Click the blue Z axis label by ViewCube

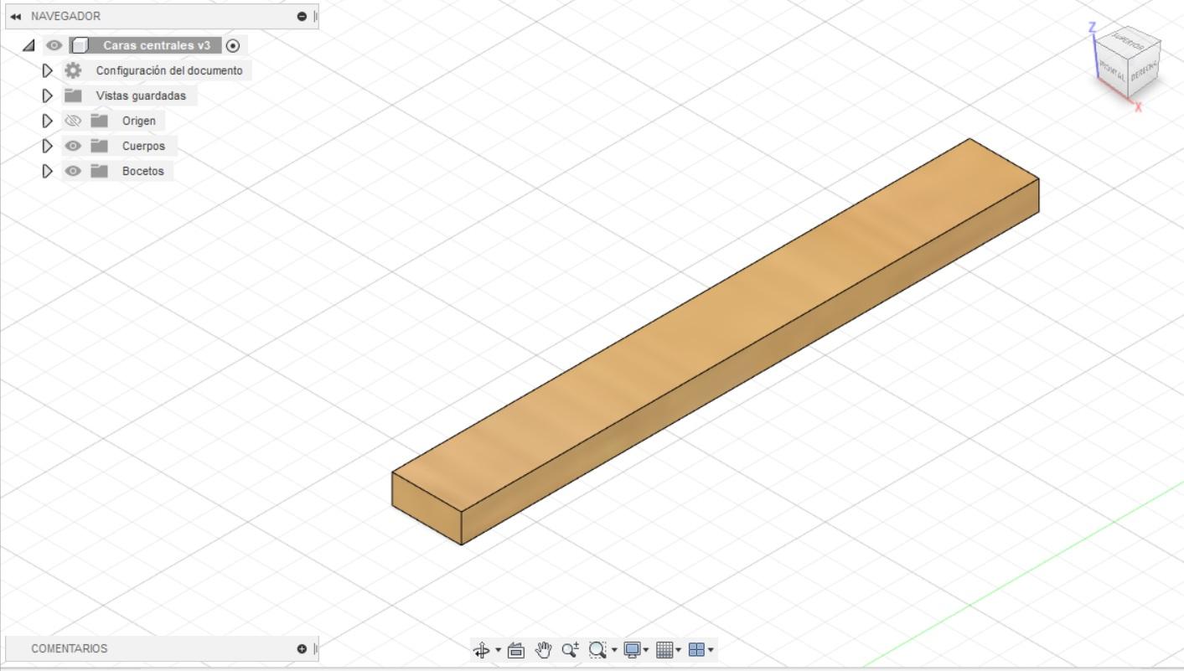coord(1092,28)
